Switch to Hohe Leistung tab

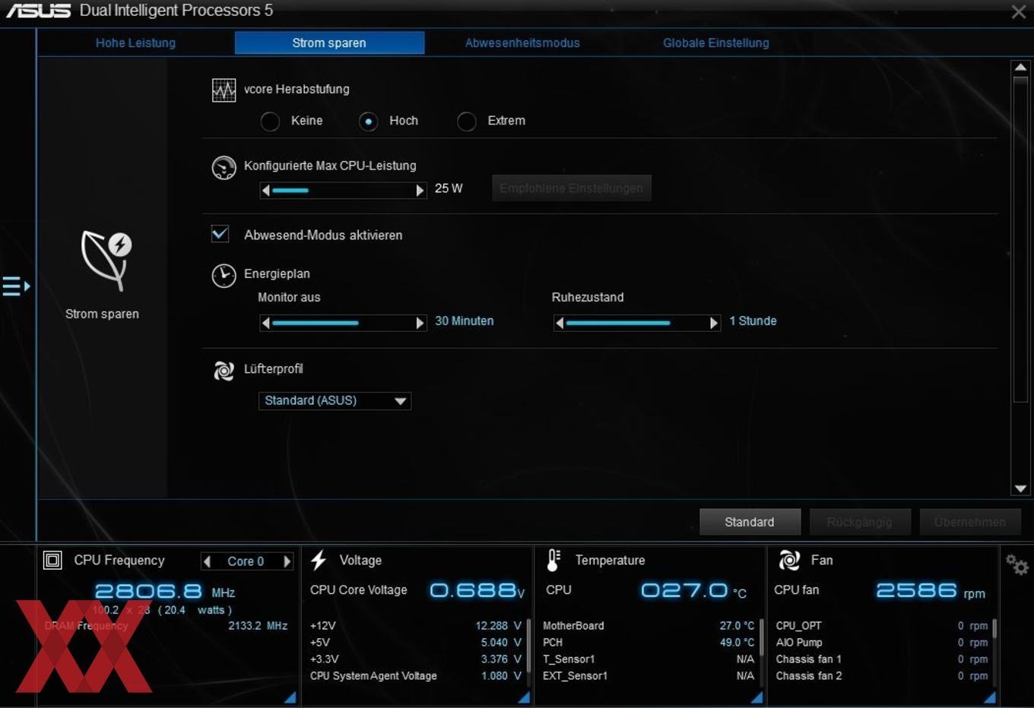click(135, 43)
